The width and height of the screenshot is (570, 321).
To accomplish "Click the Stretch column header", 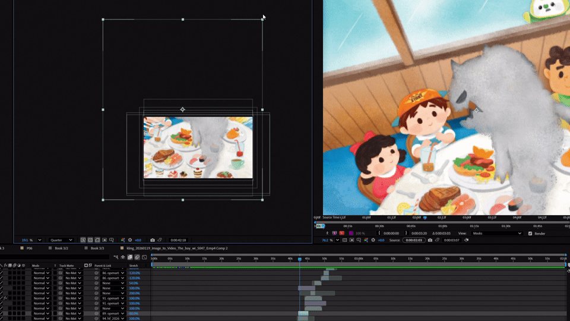I will point(134,266).
